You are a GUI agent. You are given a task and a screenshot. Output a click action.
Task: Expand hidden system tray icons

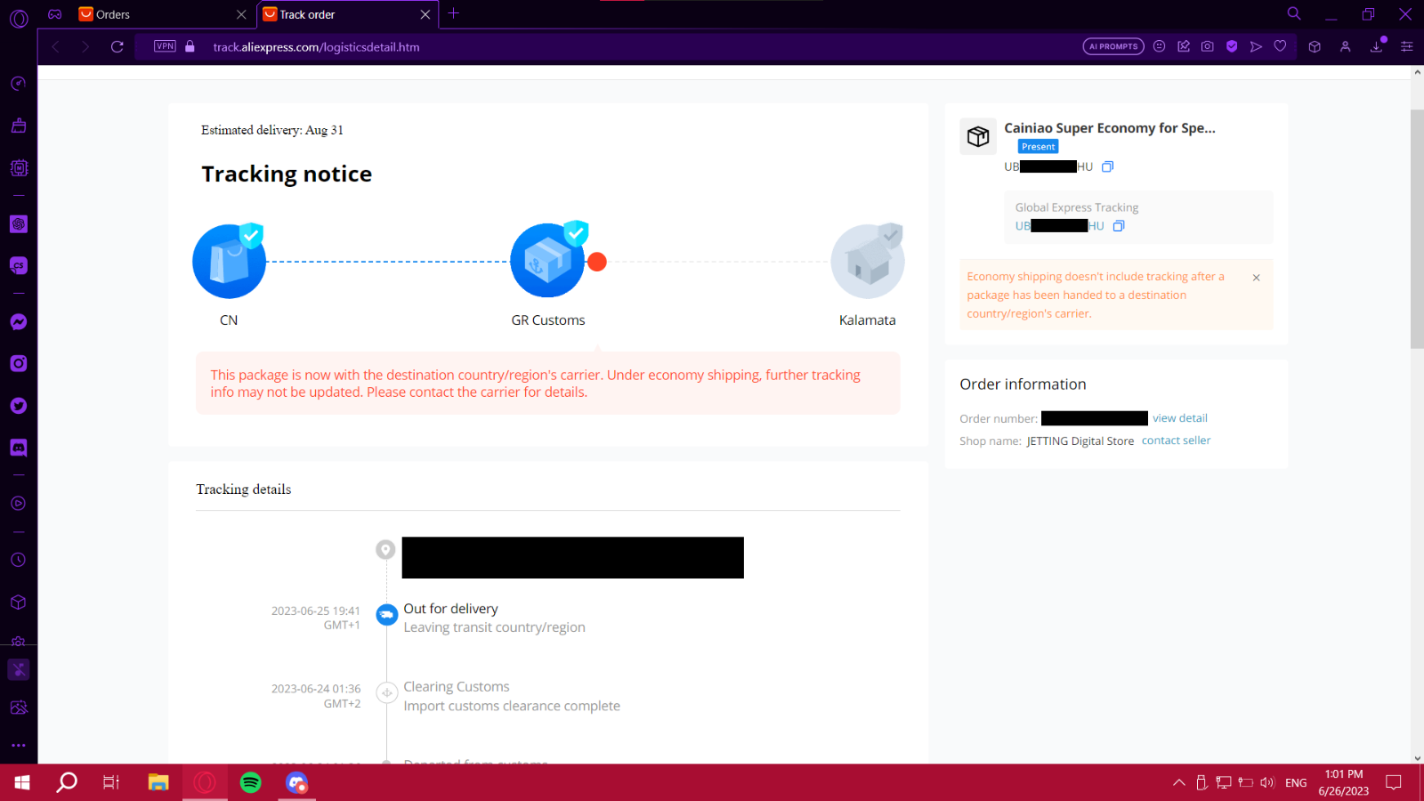coord(1178,782)
